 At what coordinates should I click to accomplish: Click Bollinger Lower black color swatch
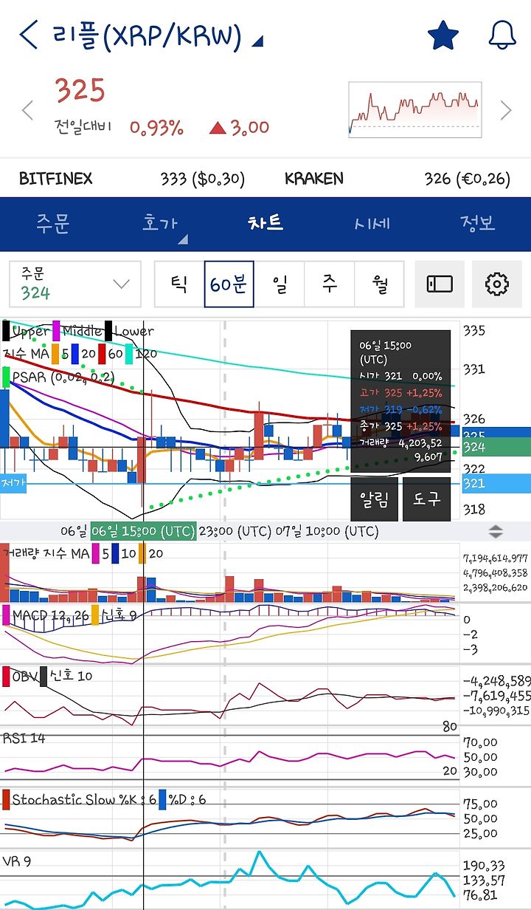(108, 331)
